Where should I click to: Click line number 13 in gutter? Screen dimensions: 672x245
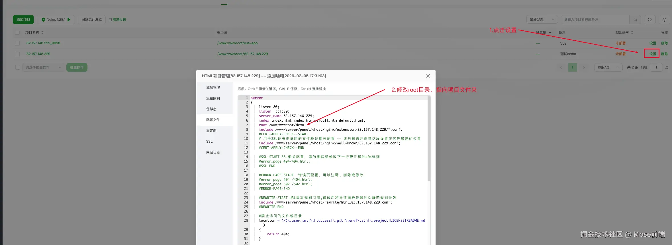click(246, 152)
